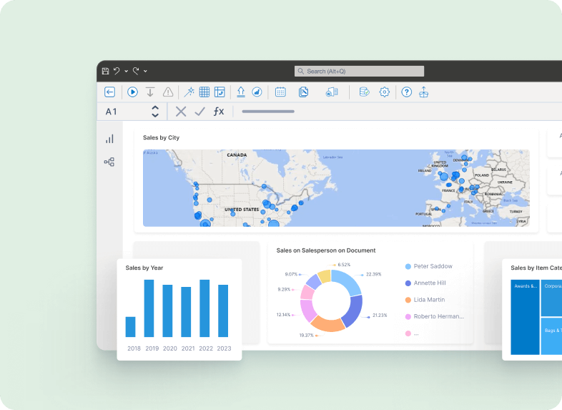Select Roberto Herman... legend entry
562x410 pixels.
pos(435,316)
